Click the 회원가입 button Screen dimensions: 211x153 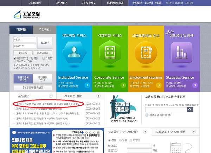pos(23,53)
